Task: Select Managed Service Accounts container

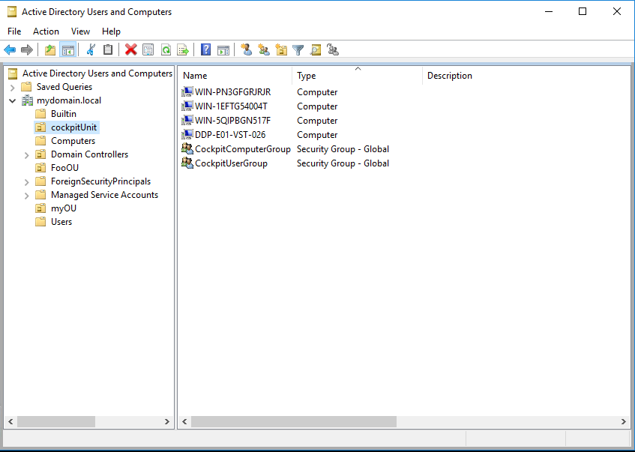Action: click(104, 195)
